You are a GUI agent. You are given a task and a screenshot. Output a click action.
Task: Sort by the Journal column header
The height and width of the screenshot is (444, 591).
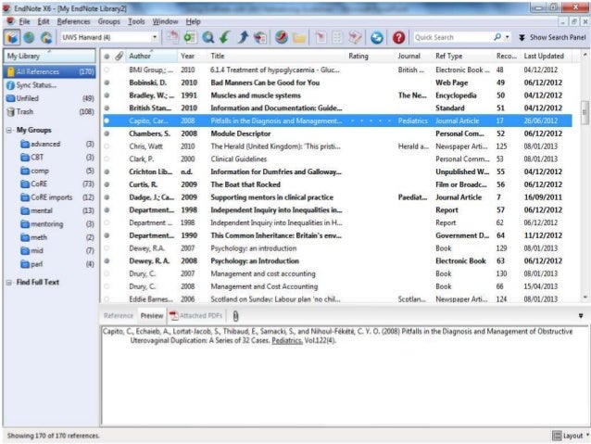click(413, 57)
